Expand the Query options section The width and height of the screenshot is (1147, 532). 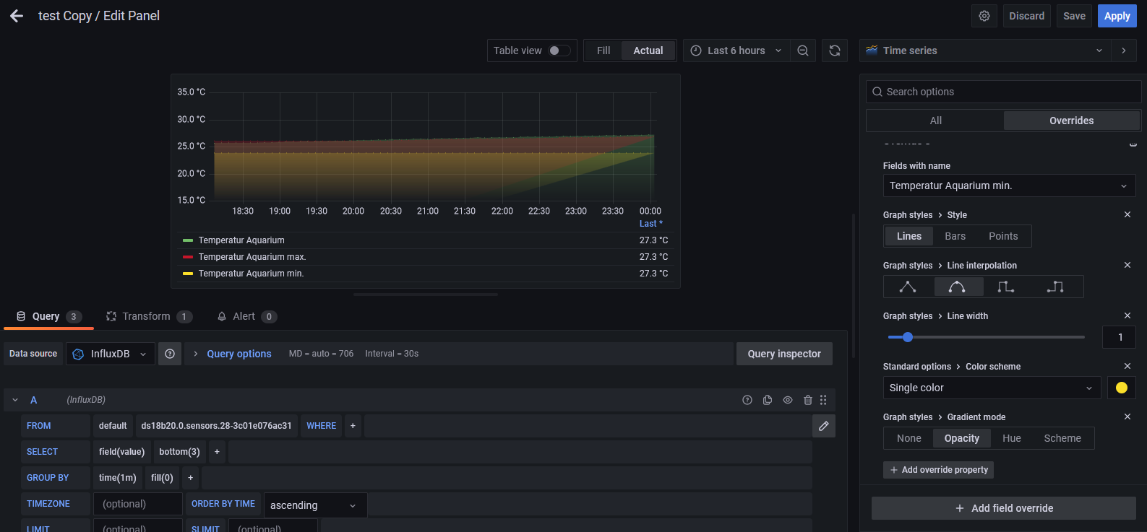[x=239, y=354]
